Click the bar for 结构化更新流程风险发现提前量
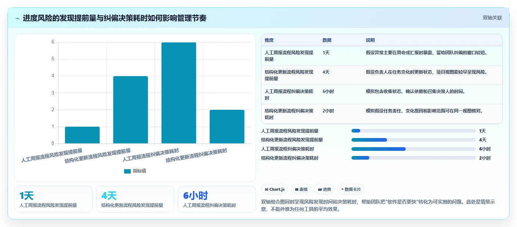Image resolution: width=517 pixels, height=227 pixels. 130,110
